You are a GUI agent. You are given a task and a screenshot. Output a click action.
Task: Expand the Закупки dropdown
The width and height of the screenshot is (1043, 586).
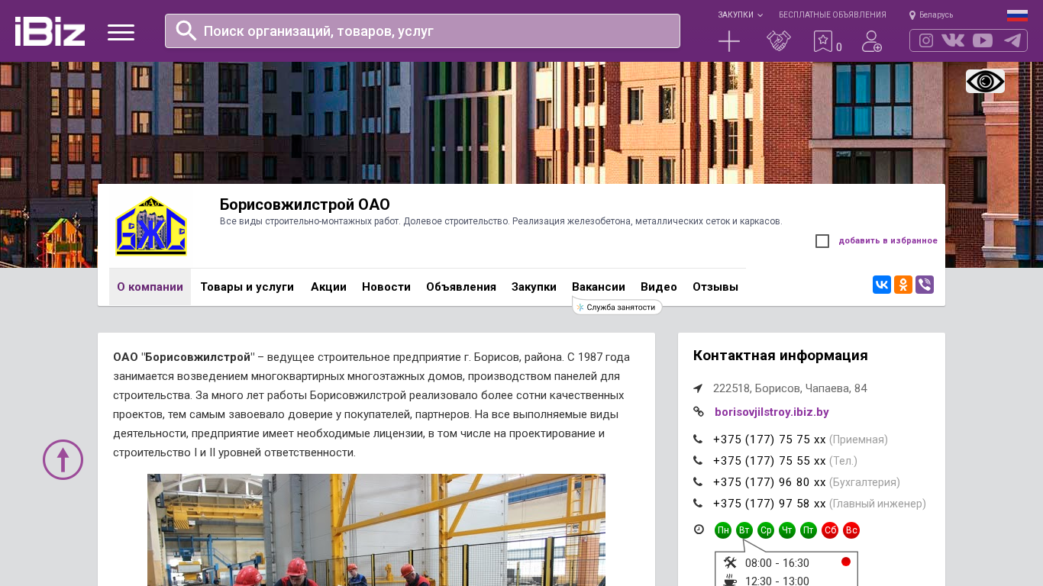pyautogui.click(x=740, y=15)
